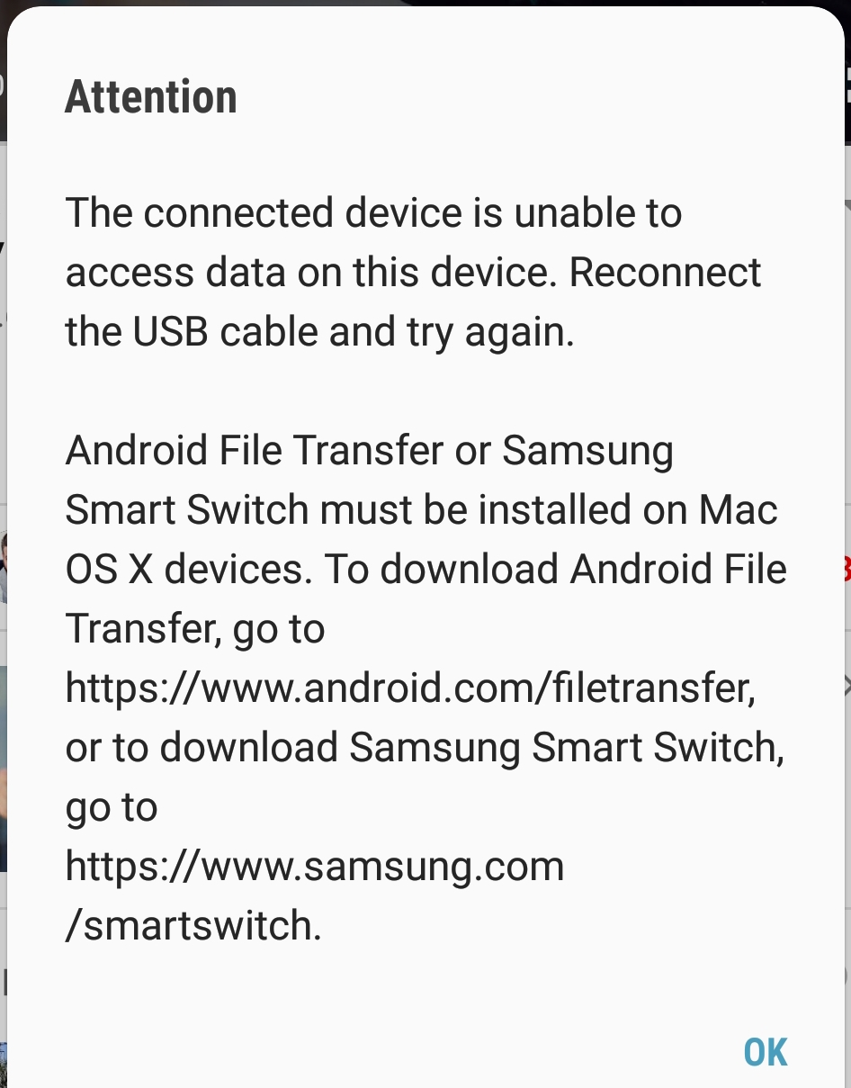Tap the 'Smart Switch must be installed on Mac' line

pos(421,510)
